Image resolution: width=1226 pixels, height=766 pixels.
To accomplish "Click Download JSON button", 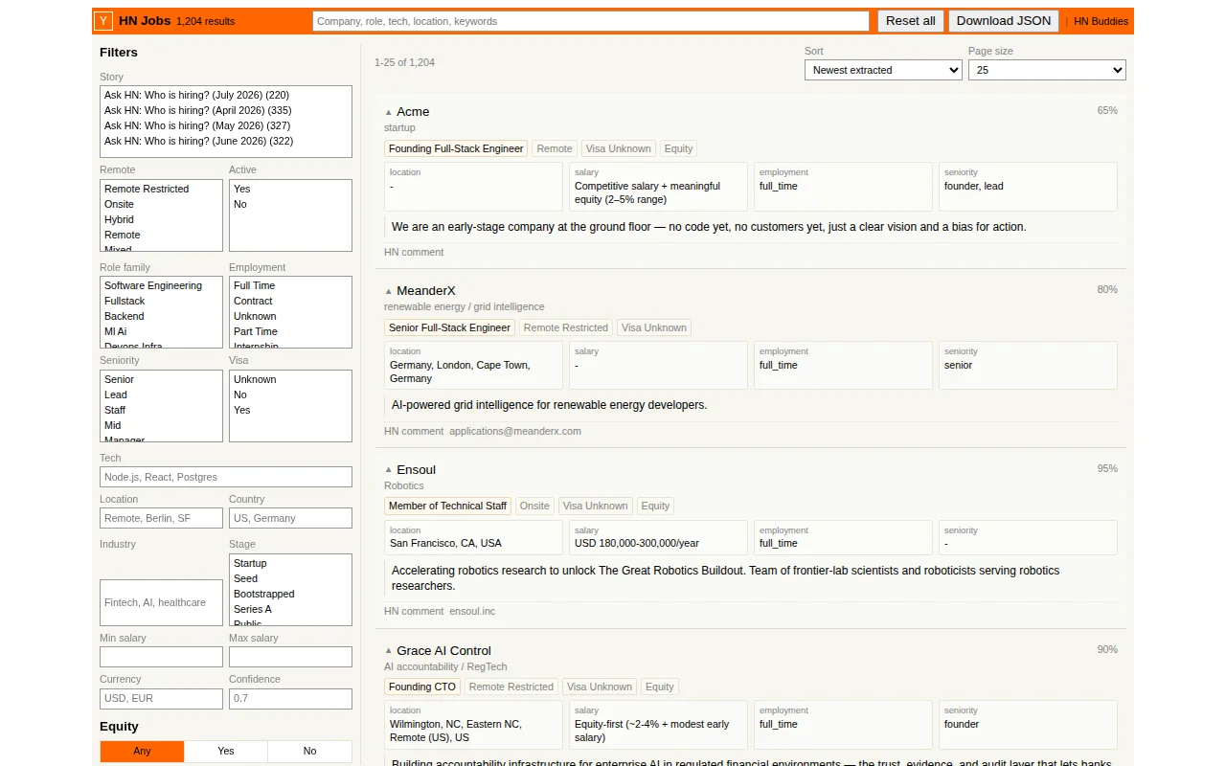I will [1004, 21].
